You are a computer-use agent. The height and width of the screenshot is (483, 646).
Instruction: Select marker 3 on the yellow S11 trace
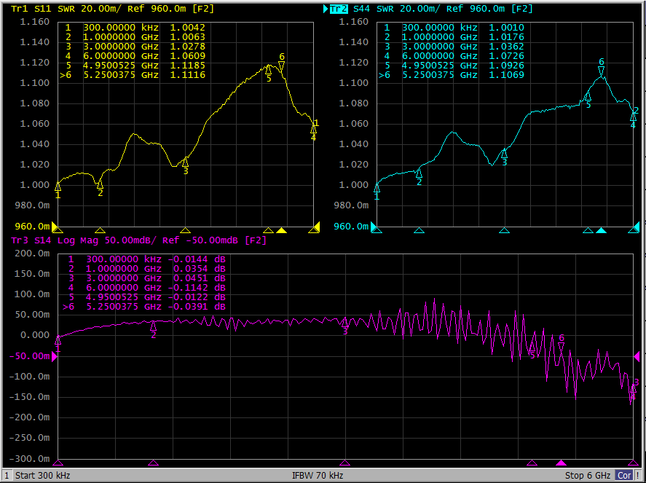point(186,162)
